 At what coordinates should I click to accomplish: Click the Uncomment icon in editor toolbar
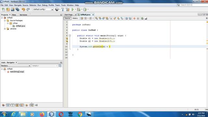(x=146, y=18)
